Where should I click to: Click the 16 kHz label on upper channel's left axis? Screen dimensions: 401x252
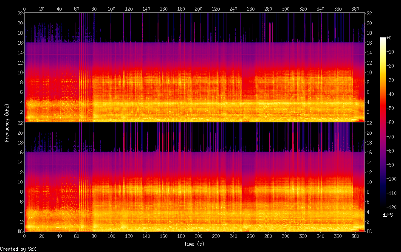click(x=19, y=43)
